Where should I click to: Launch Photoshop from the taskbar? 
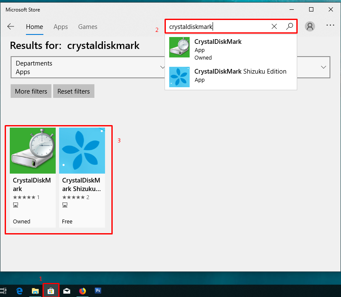click(x=98, y=291)
